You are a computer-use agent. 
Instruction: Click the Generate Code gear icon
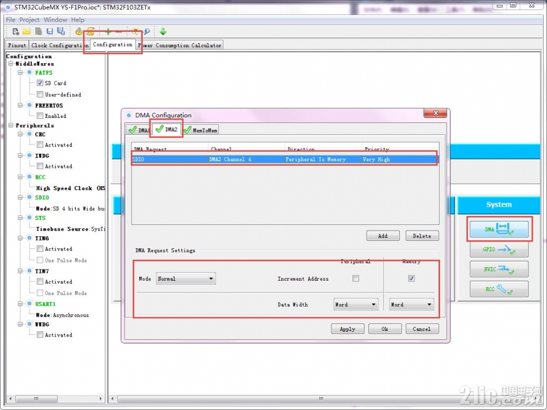pos(79,32)
